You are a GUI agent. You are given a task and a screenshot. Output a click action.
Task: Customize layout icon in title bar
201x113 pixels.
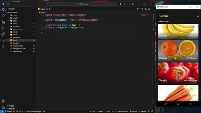(x=133, y=4)
